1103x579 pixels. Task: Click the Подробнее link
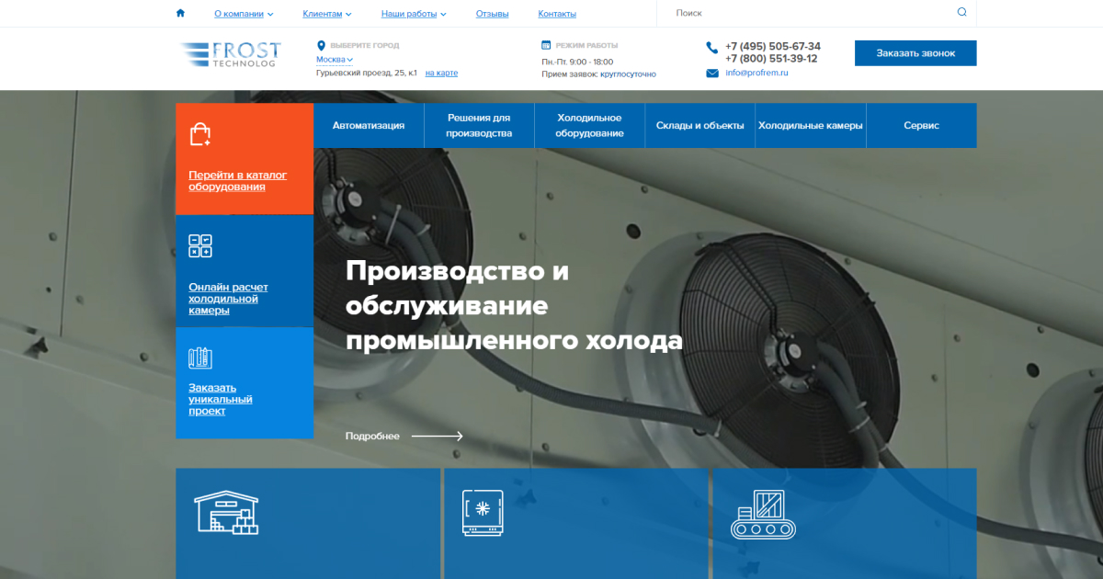(x=372, y=437)
